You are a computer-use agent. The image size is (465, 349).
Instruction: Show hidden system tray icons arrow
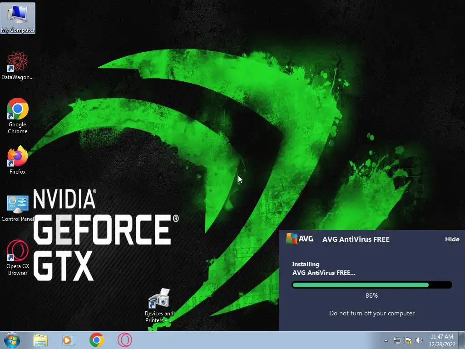click(x=386, y=340)
